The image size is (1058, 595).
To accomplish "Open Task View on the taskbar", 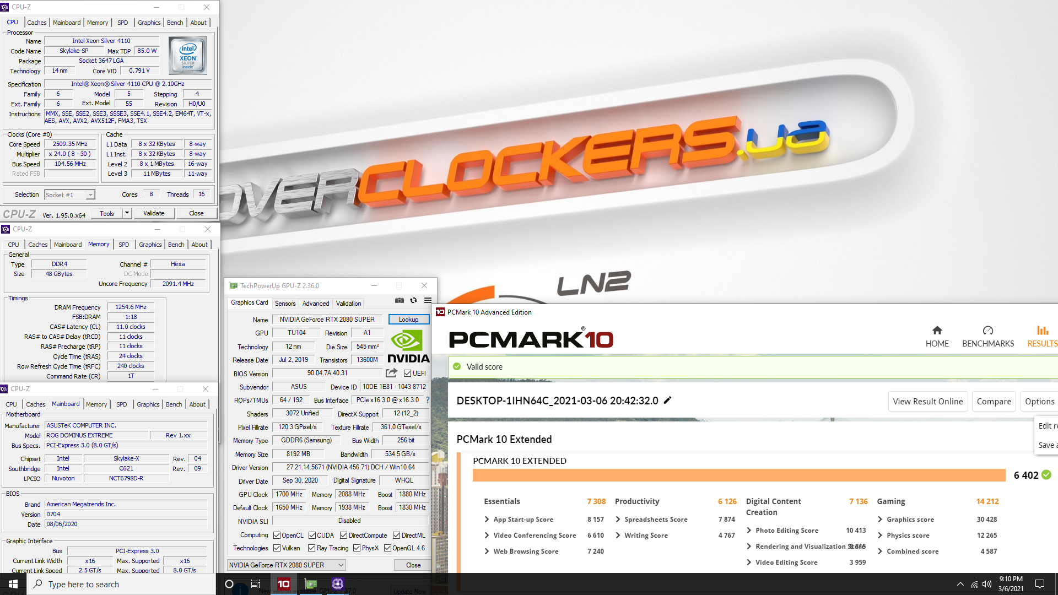I will pyautogui.click(x=256, y=584).
